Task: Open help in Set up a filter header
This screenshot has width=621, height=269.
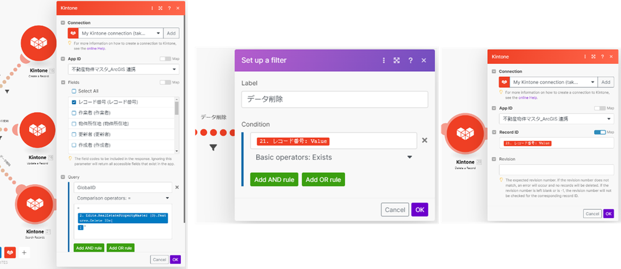Action: pyautogui.click(x=410, y=61)
